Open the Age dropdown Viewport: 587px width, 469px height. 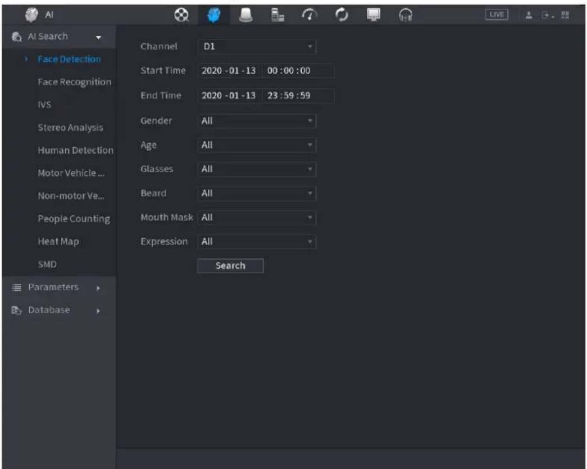click(x=257, y=145)
